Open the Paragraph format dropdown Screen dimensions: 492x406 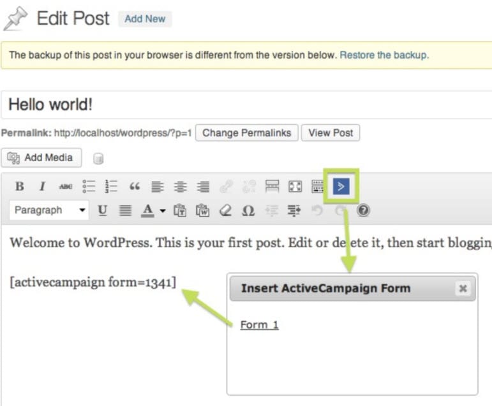(49, 210)
